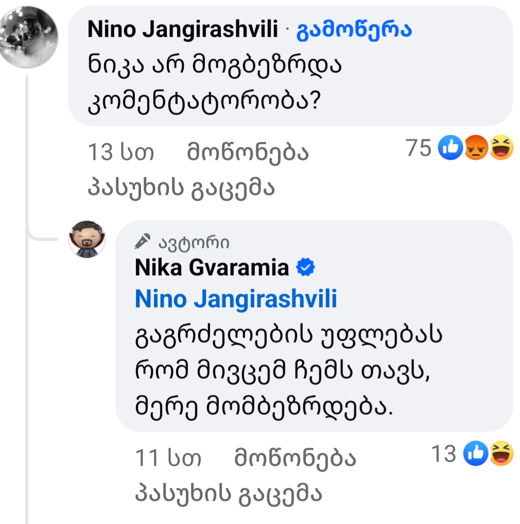Click the author pen icon above Nika's reply
Screen dimensions: 520x524
point(143,241)
